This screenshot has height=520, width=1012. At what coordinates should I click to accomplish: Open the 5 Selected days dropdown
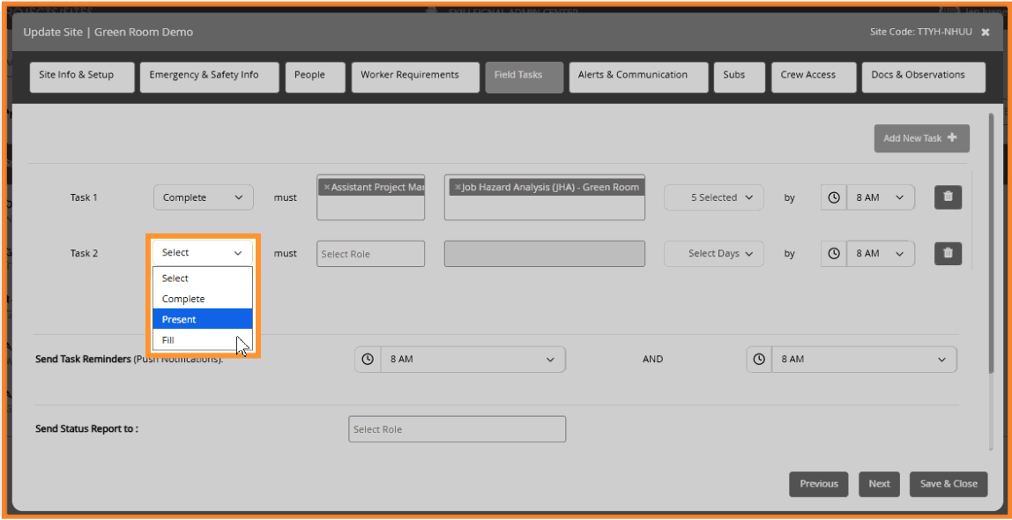coord(713,197)
